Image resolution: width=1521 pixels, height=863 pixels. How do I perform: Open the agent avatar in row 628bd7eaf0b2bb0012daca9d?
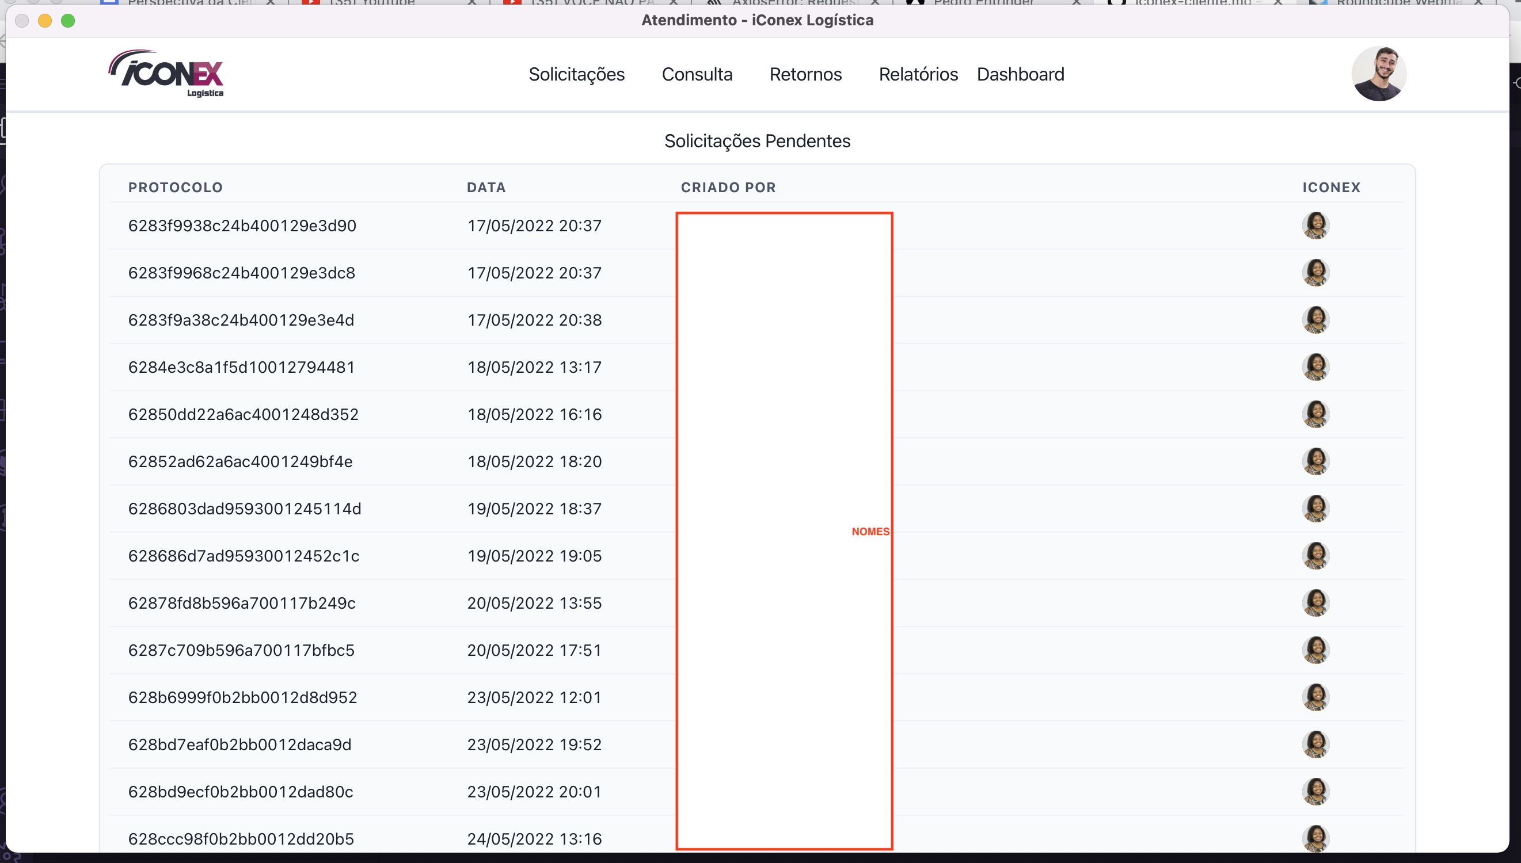click(x=1315, y=744)
